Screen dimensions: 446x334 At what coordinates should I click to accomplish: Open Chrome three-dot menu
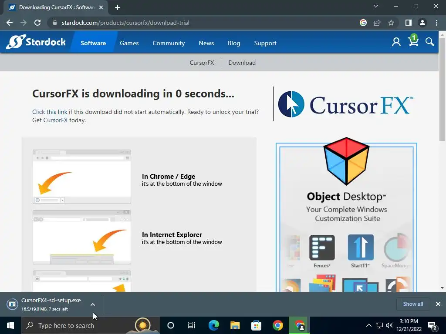[436, 23]
